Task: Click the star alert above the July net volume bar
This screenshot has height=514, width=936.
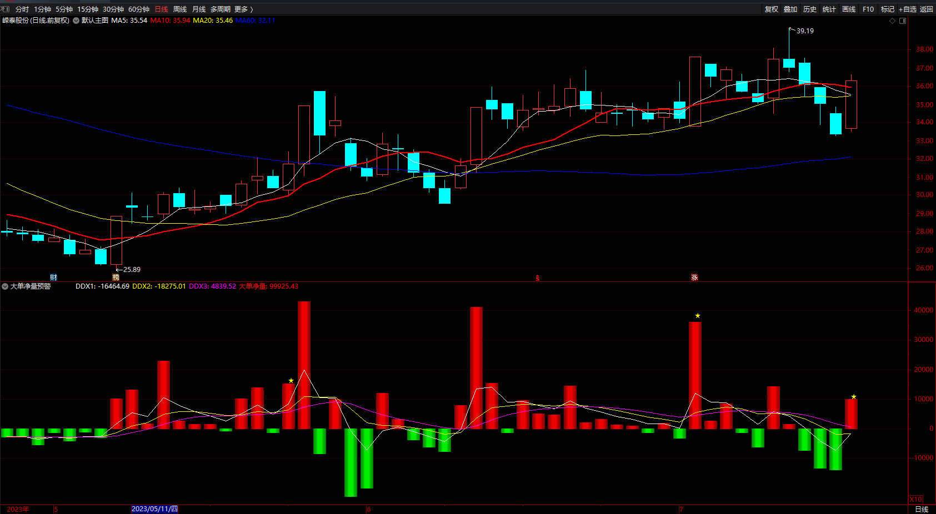Action: coord(698,316)
